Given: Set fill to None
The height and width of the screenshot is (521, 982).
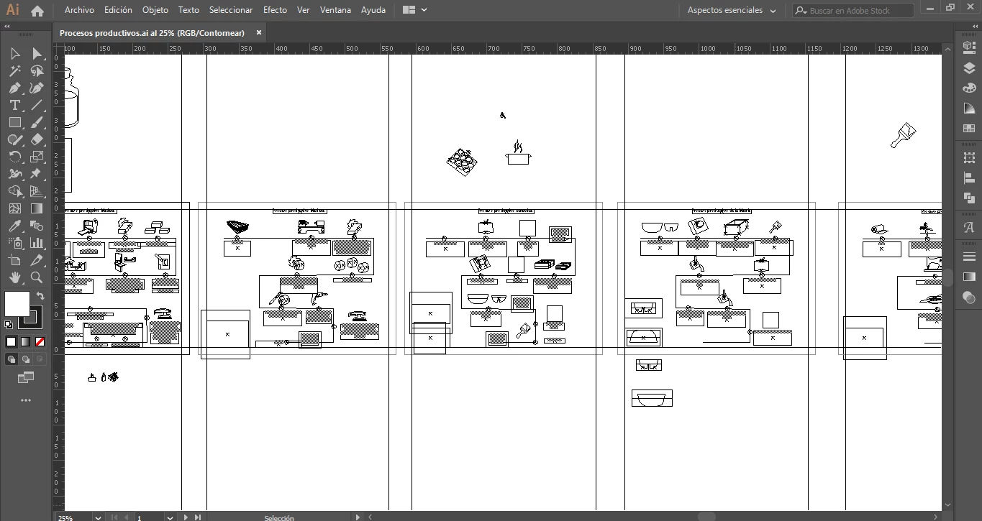Looking at the screenshot, I should point(40,342).
